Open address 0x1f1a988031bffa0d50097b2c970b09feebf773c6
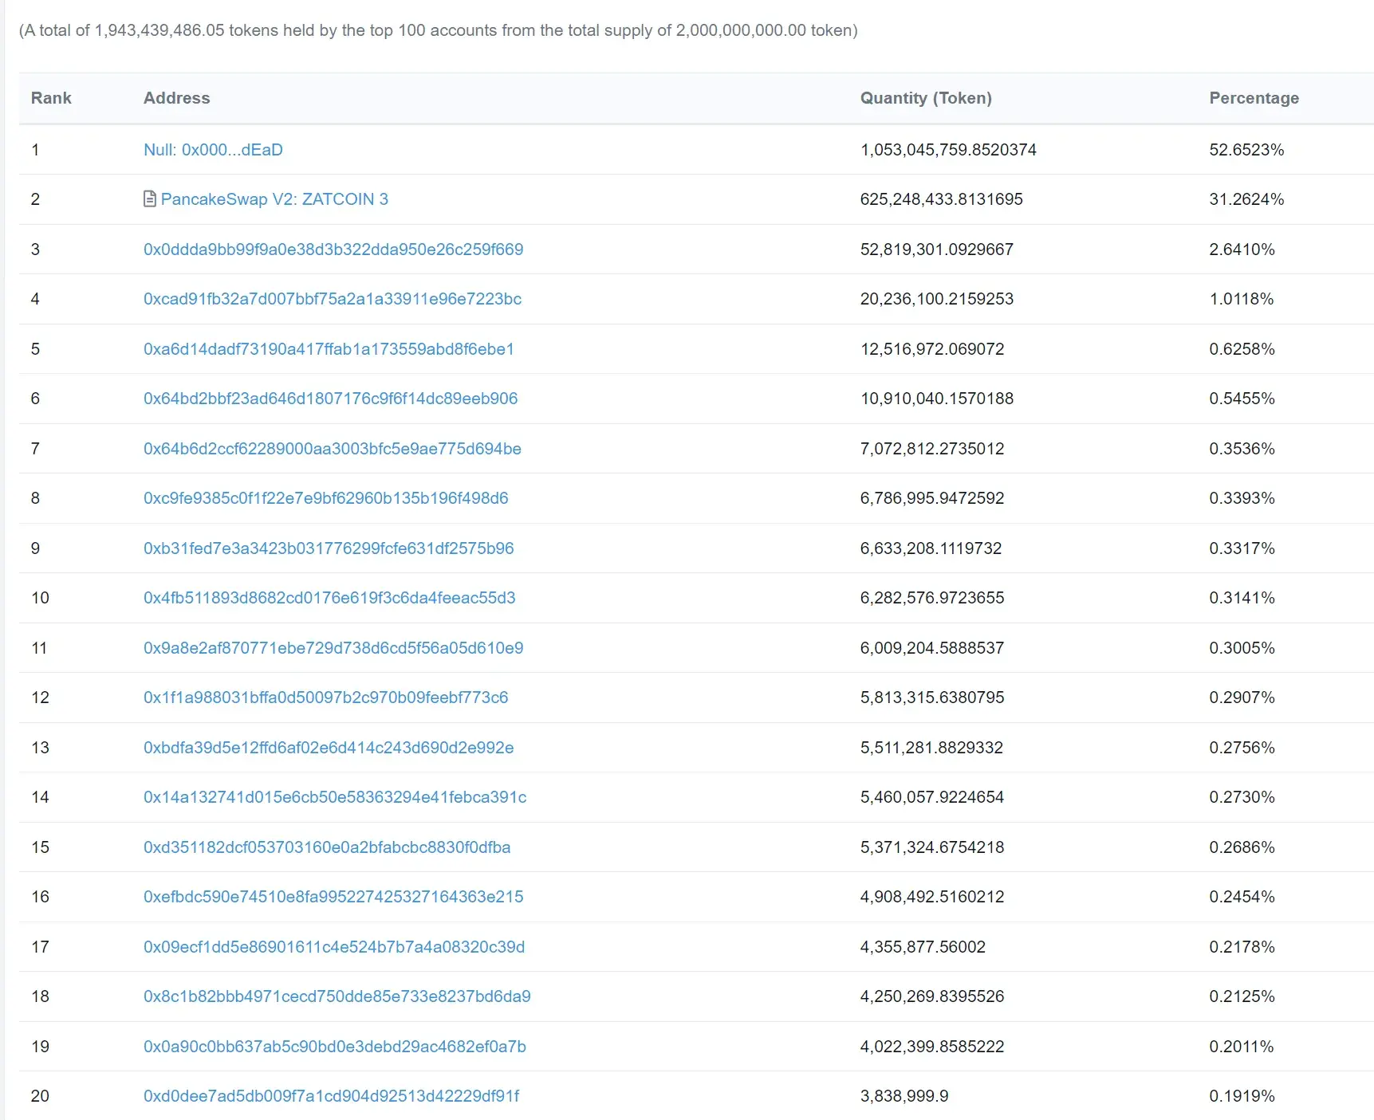The width and height of the screenshot is (1374, 1120). (326, 698)
